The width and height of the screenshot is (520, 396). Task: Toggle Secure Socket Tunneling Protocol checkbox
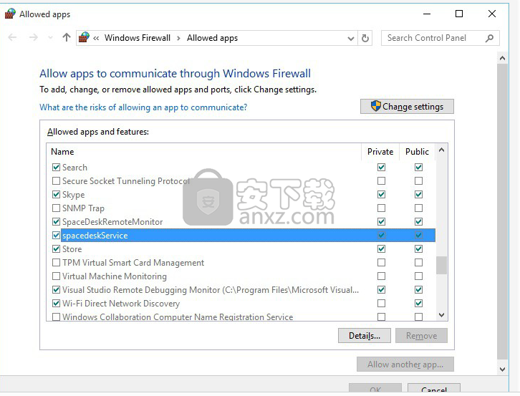pos(56,180)
